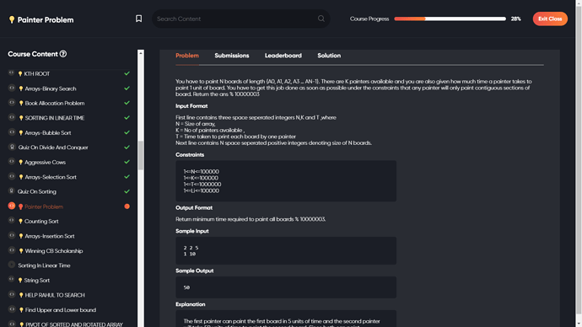Click bulb icon next to String Sort
The height and width of the screenshot is (327, 582).
[x=20, y=281]
